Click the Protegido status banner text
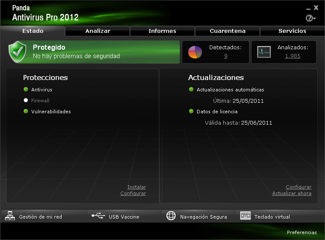 [x=49, y=47]
